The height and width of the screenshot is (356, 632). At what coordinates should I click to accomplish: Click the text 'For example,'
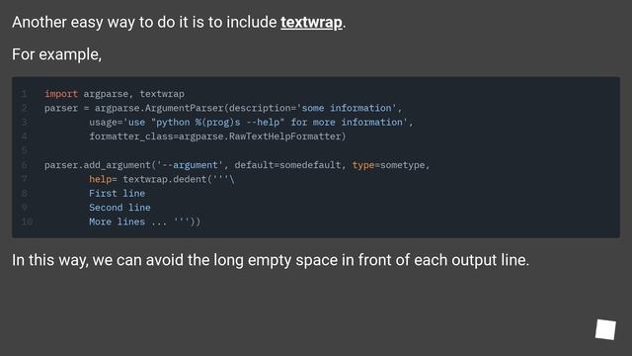[57, 54]
